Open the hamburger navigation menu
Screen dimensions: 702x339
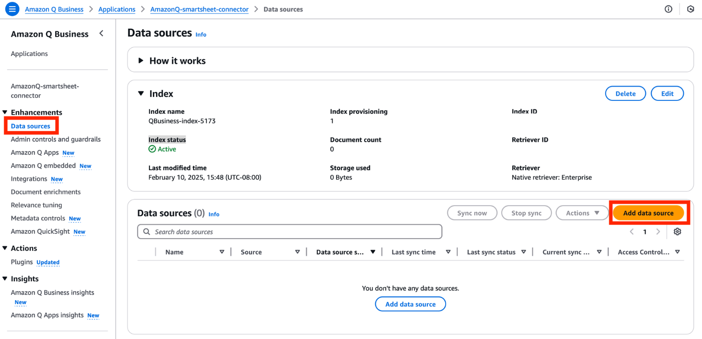(x=12, y=9)
